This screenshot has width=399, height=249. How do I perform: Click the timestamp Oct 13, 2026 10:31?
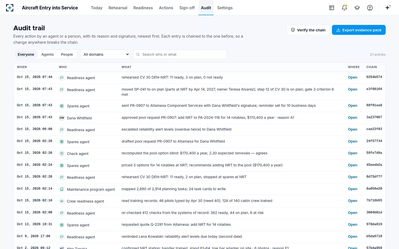35,224
